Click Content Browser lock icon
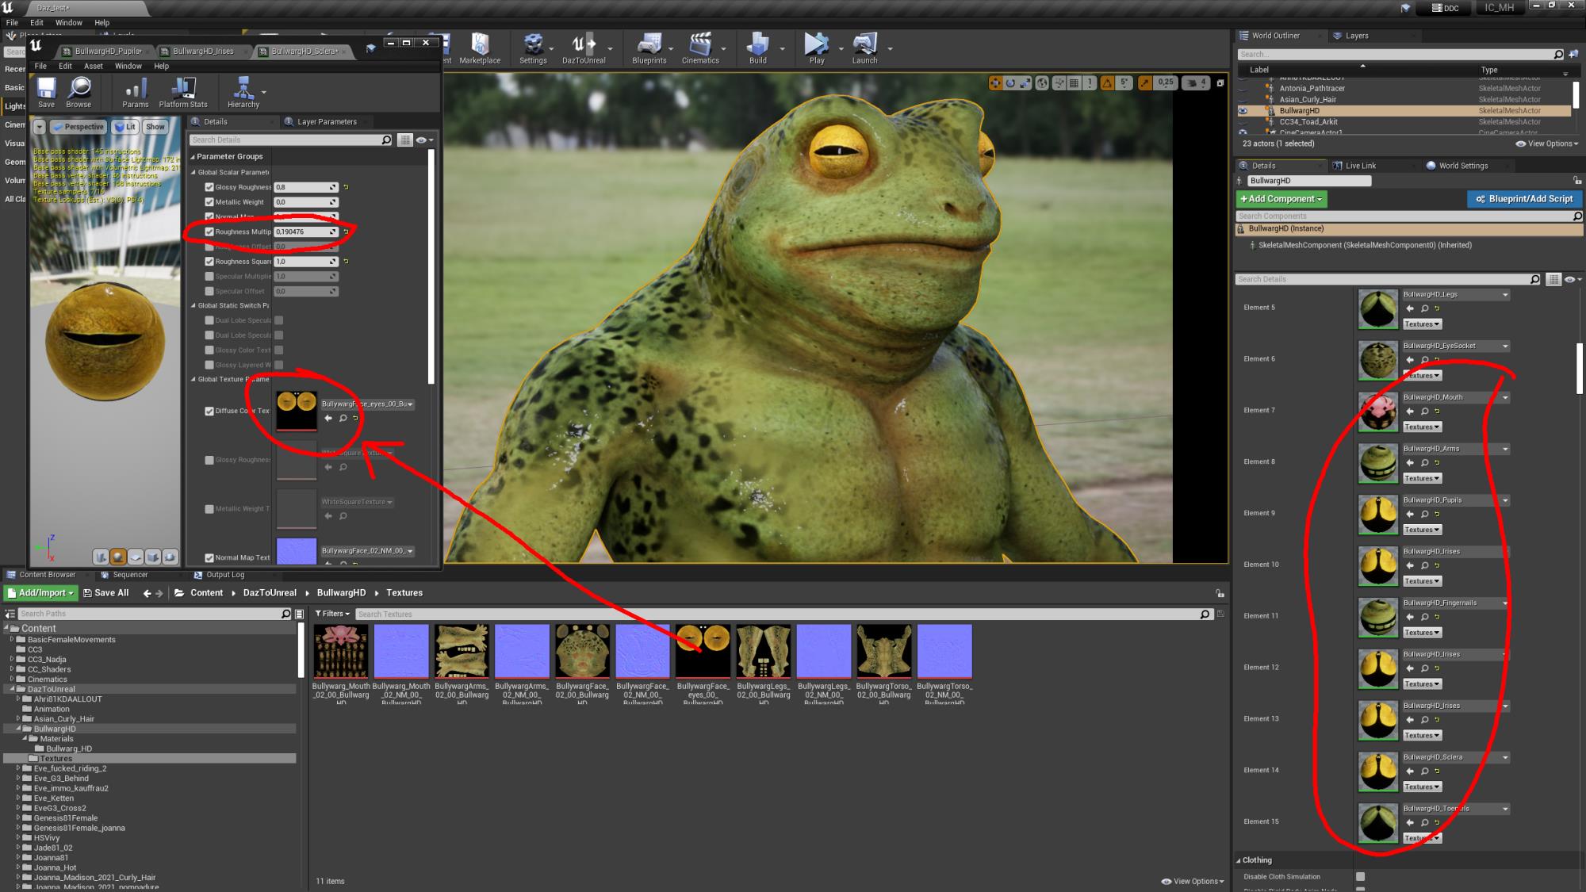This screenshot has width=1586, height=892. [x=1220, y=593]
